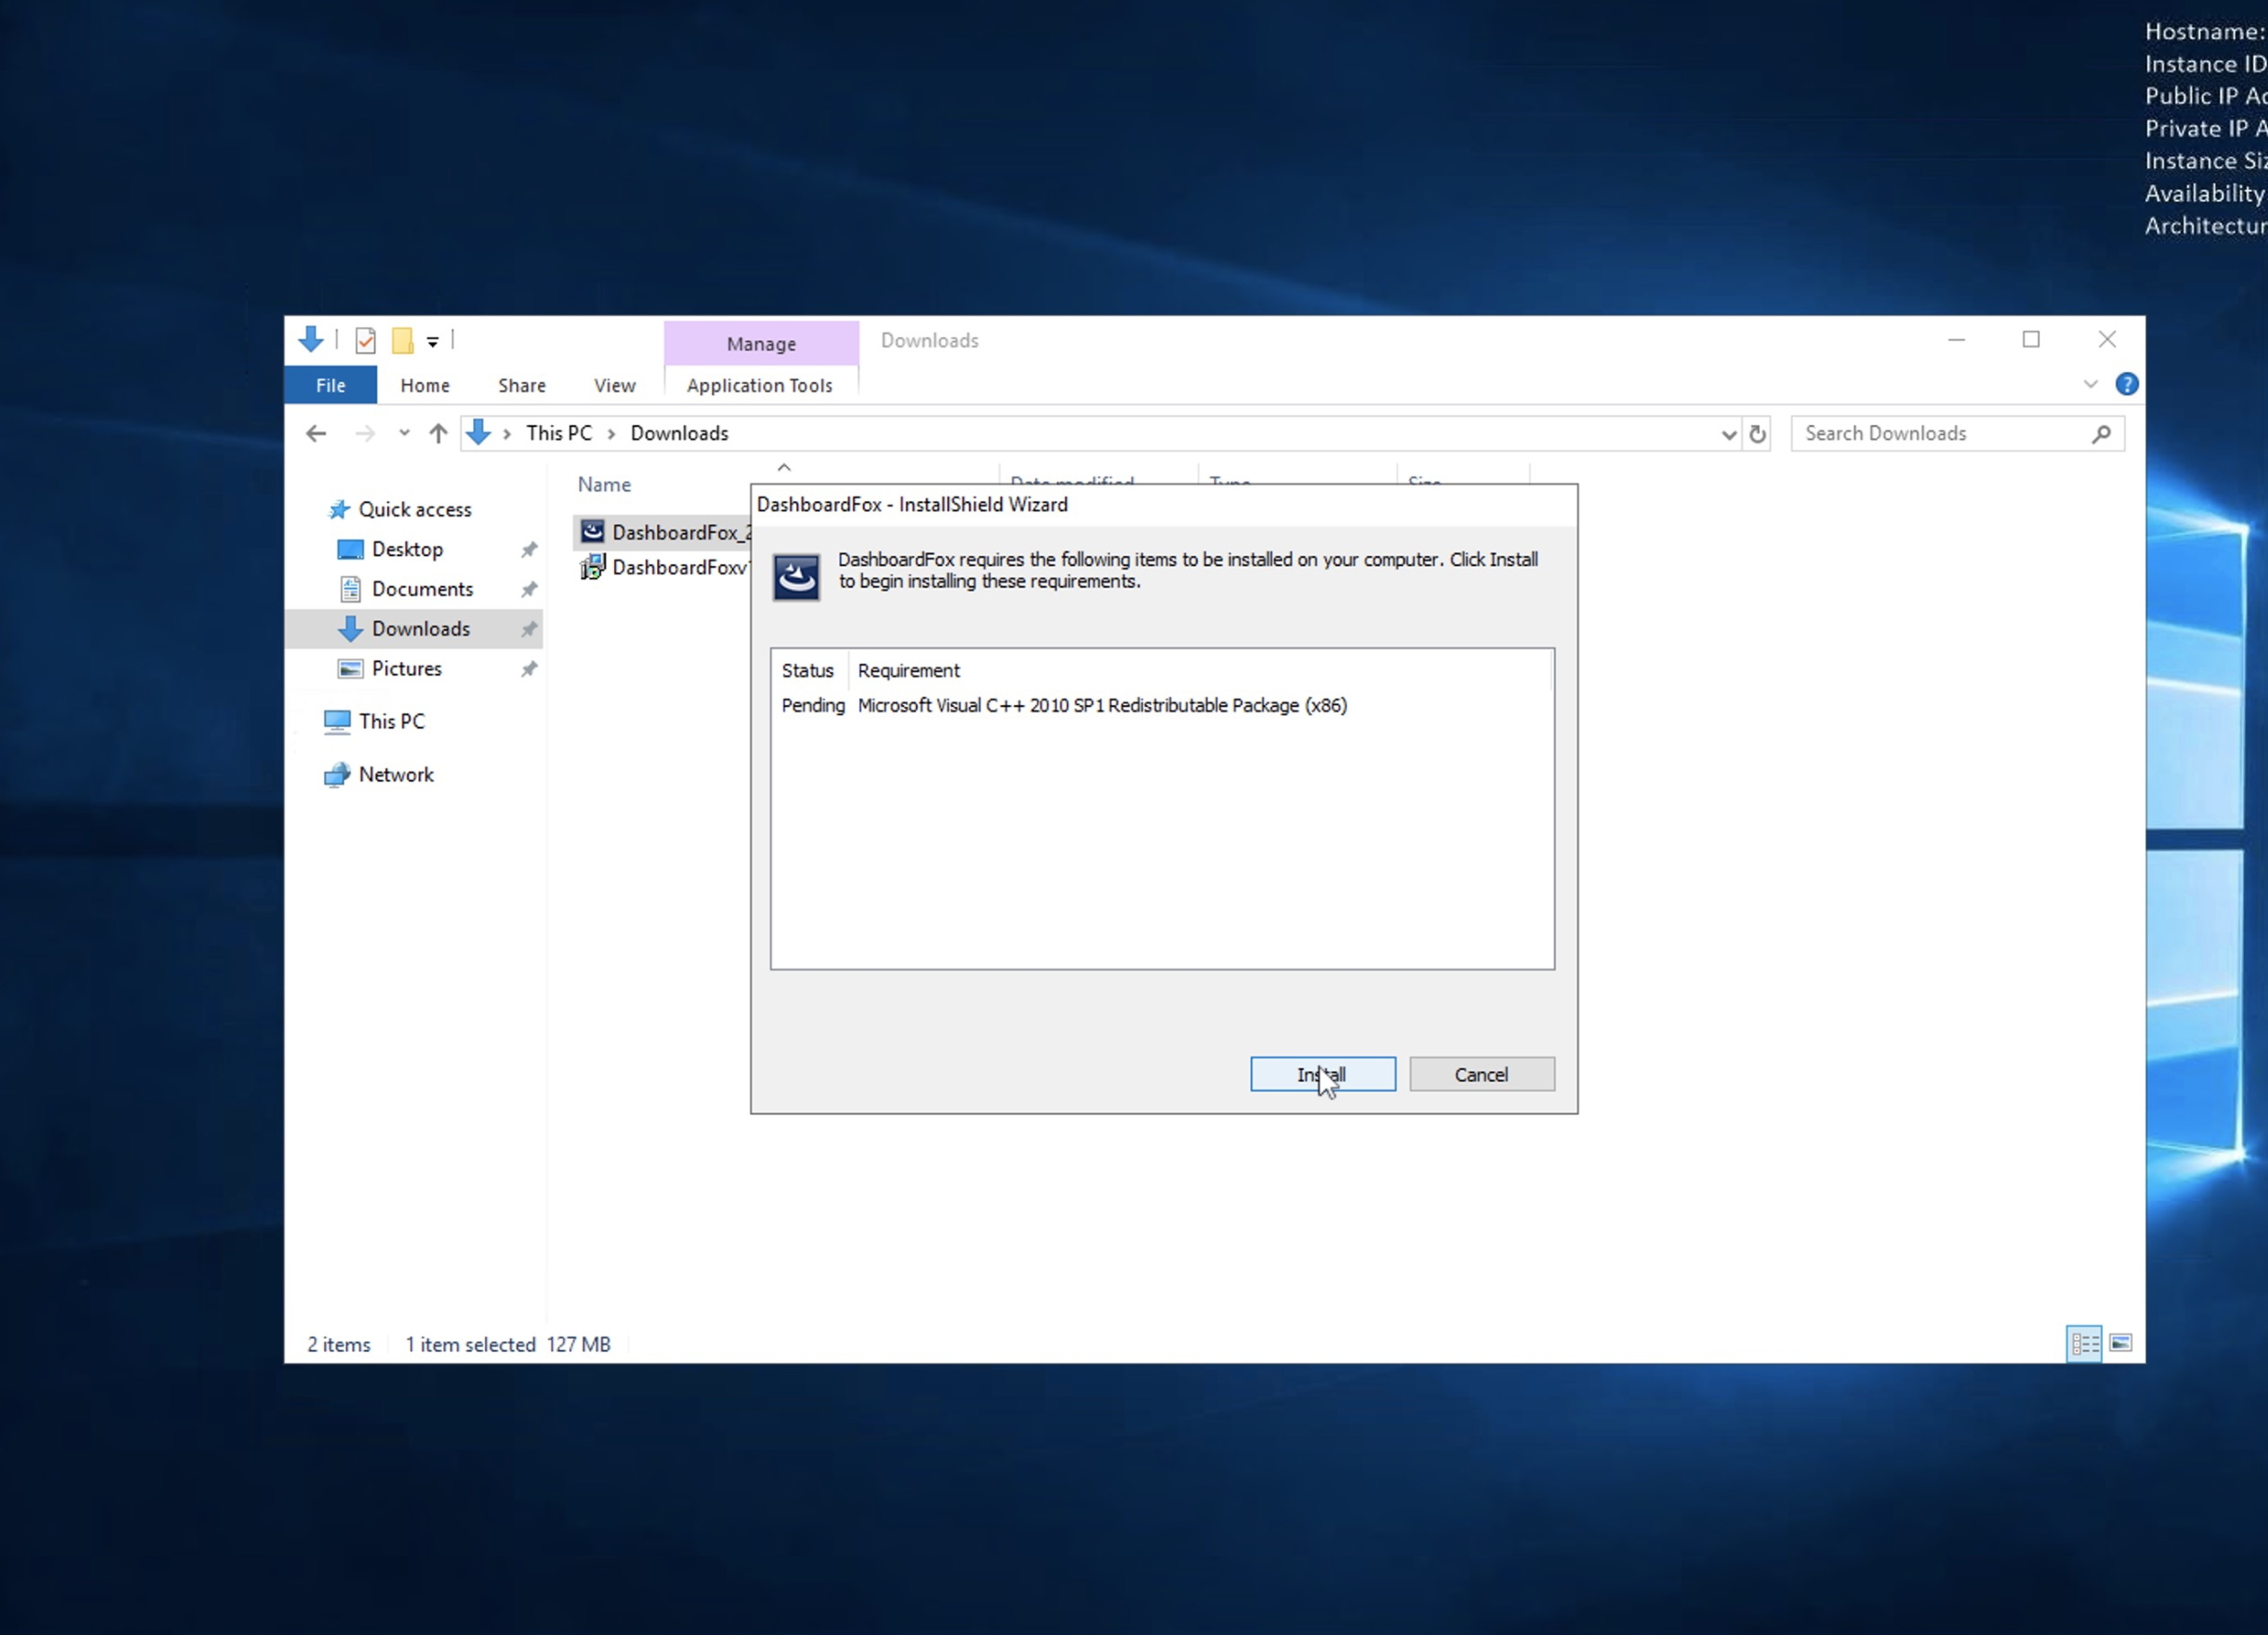Click the DashboardFox logo icon in the wizard
This screenshot has width=2268, height=1635.
796,577
